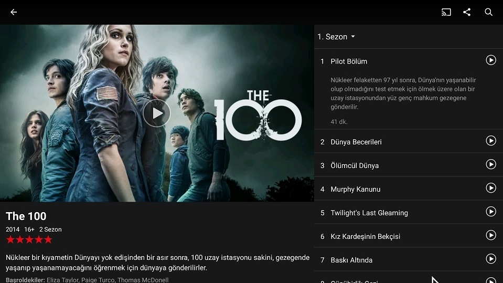The image size is (503, 283).
Task: Play episode 5 Twilight's Last Gleaming
Action: click(491, 212)
